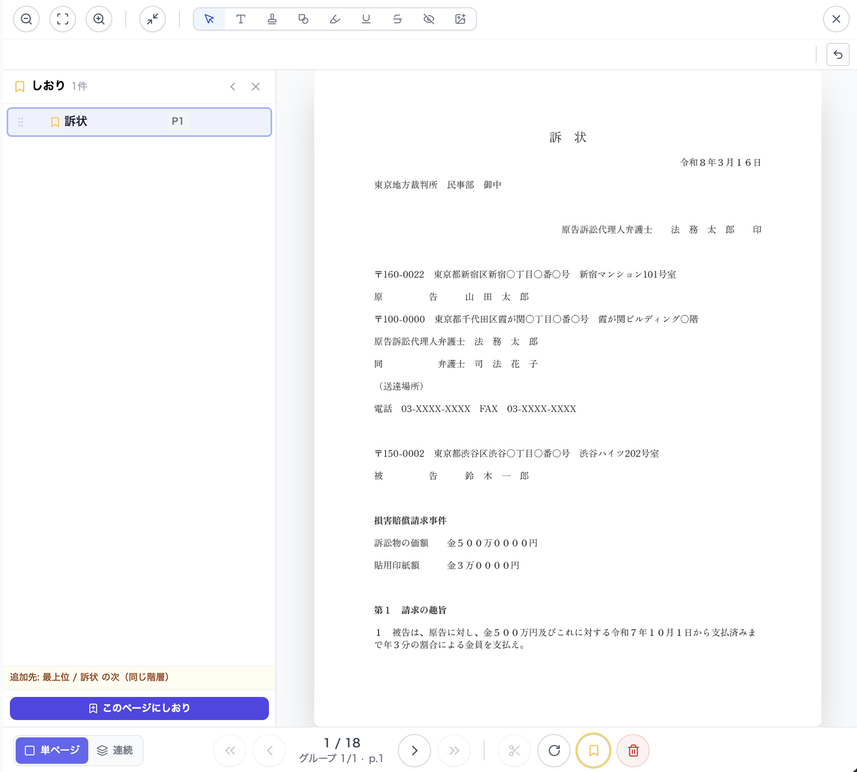
Task: Click the zoom in magnifier icon
Action: (x=99, y=19)
